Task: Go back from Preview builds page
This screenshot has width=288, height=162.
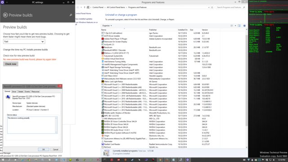Action: (5, 15)
